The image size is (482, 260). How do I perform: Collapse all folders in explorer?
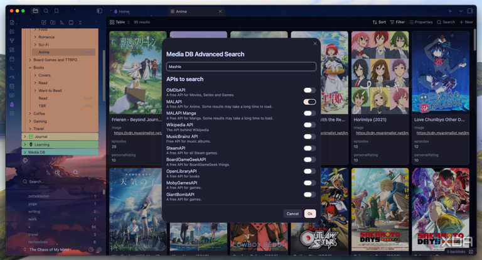(x=80, y=23)
